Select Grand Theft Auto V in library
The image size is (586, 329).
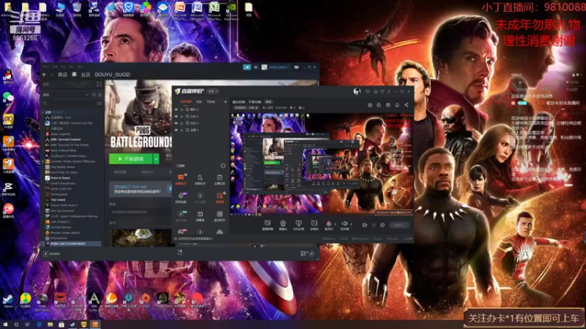point(64,205)
